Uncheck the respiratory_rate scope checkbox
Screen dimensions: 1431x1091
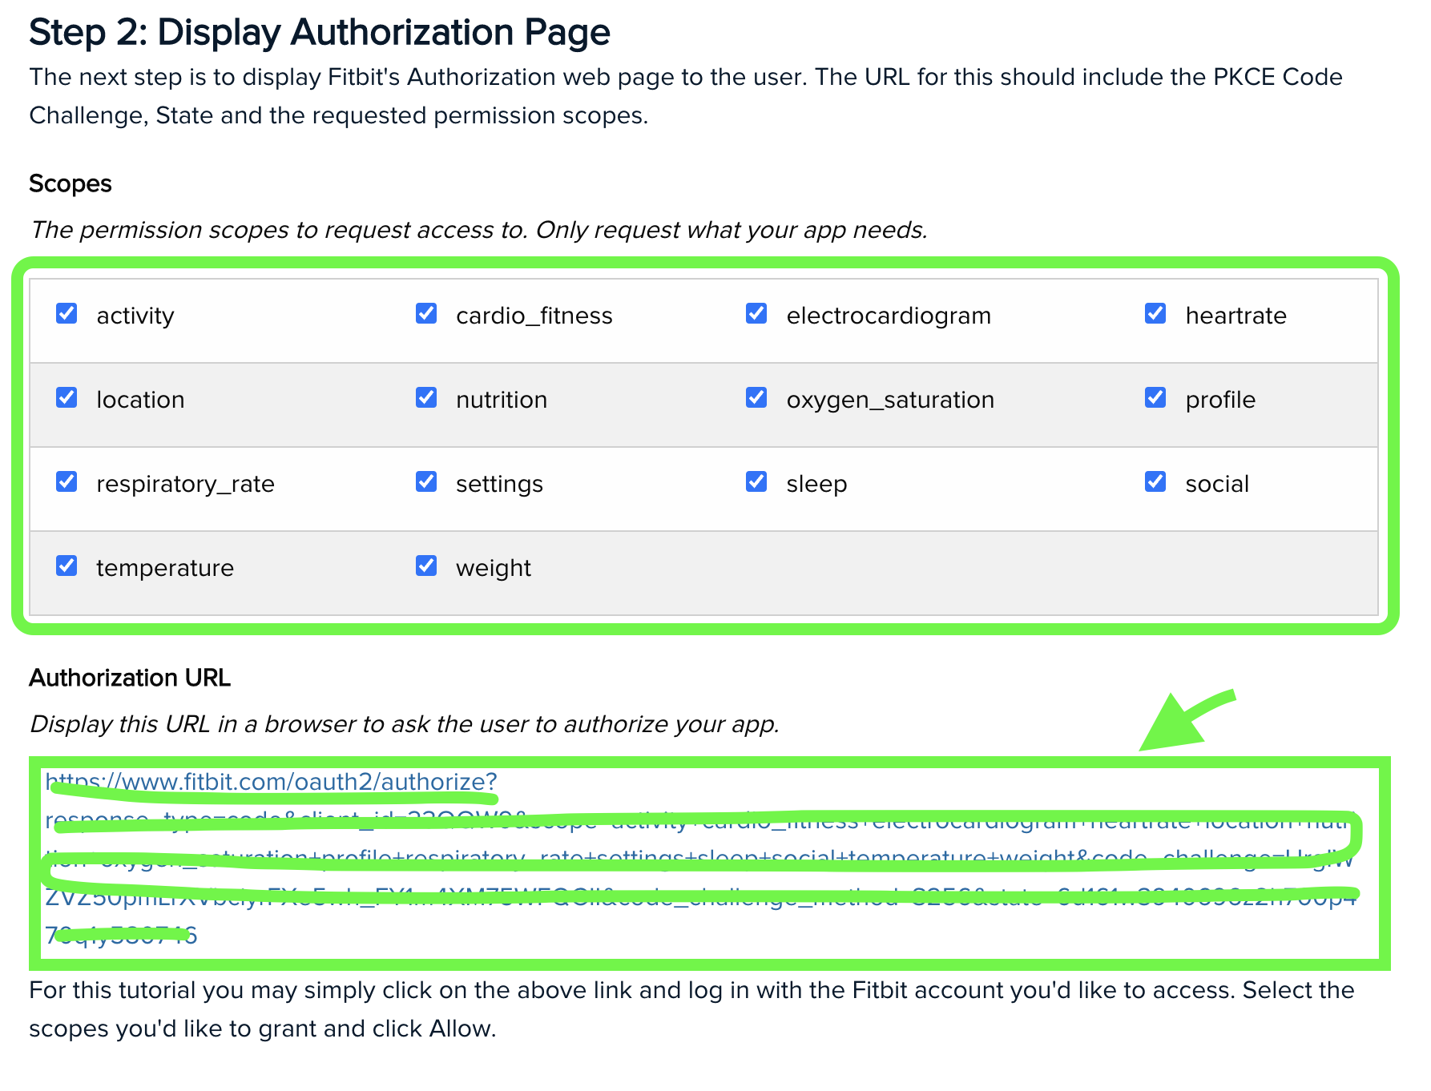pos(67,481)
